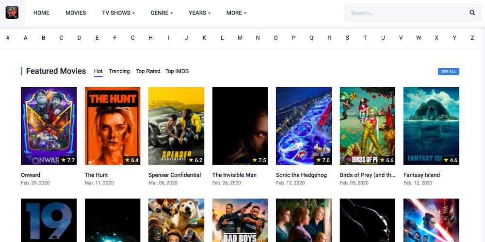Filter titles by letter B
Screen dimensions: 485x242
pos(44,38)
